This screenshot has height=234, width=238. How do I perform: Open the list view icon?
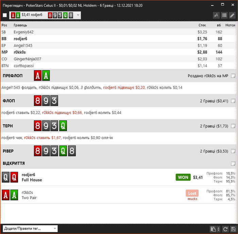point(224,15)
